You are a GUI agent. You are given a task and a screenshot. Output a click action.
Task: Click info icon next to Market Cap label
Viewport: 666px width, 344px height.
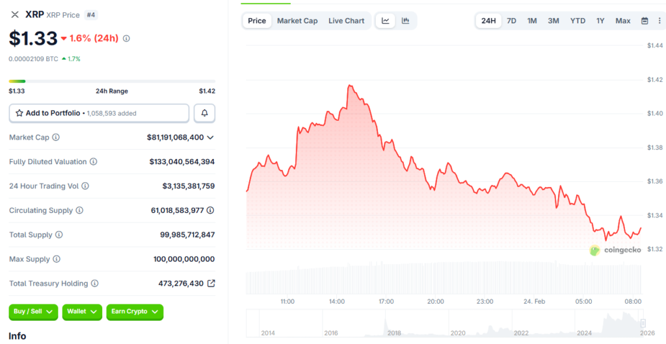56,138
